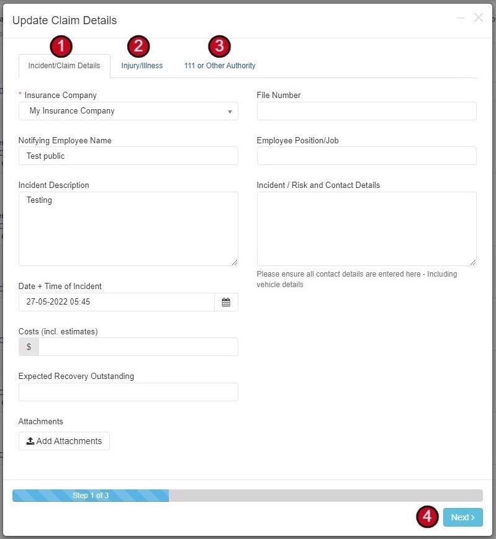Screen dimensions: 496x539
Task: Click the Add Attachments button
Action: [65, 441]
